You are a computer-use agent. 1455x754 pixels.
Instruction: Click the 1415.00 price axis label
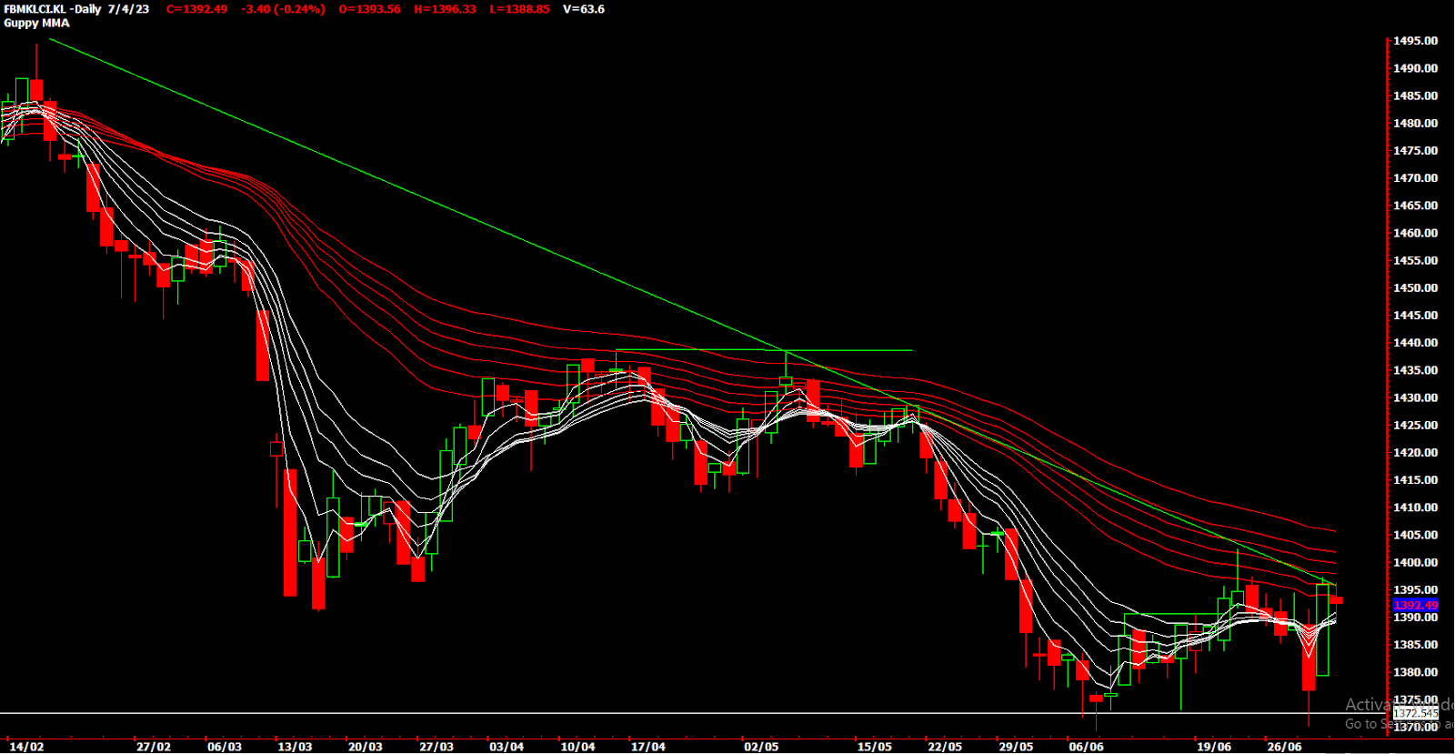[x=1416, y=480]
